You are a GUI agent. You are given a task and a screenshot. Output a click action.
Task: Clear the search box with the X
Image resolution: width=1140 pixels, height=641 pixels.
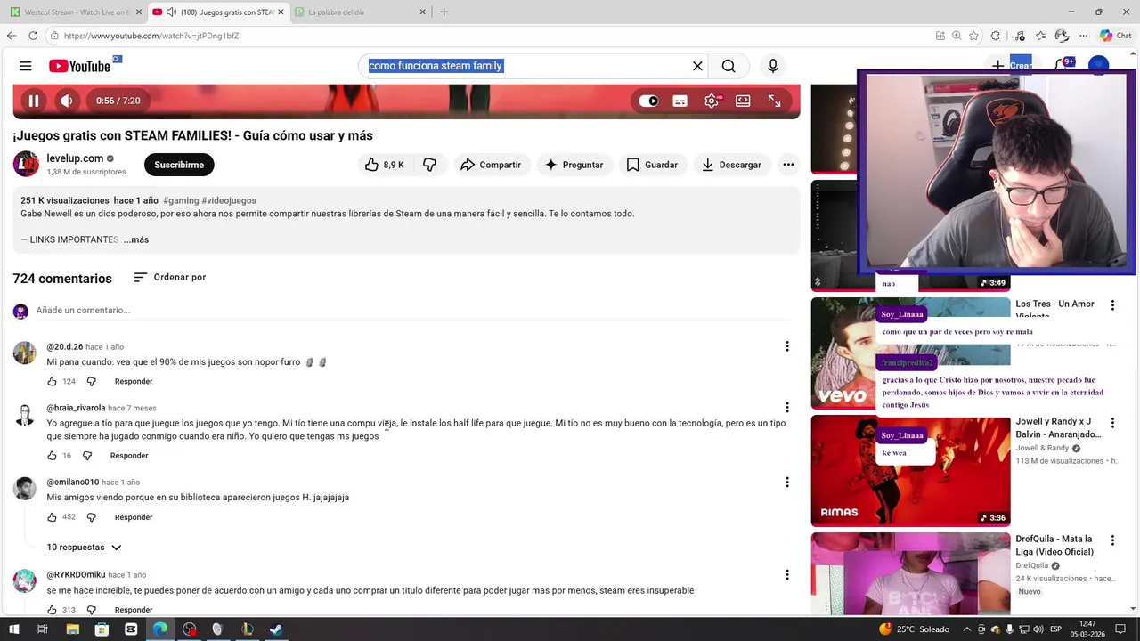tap(697, 66)
